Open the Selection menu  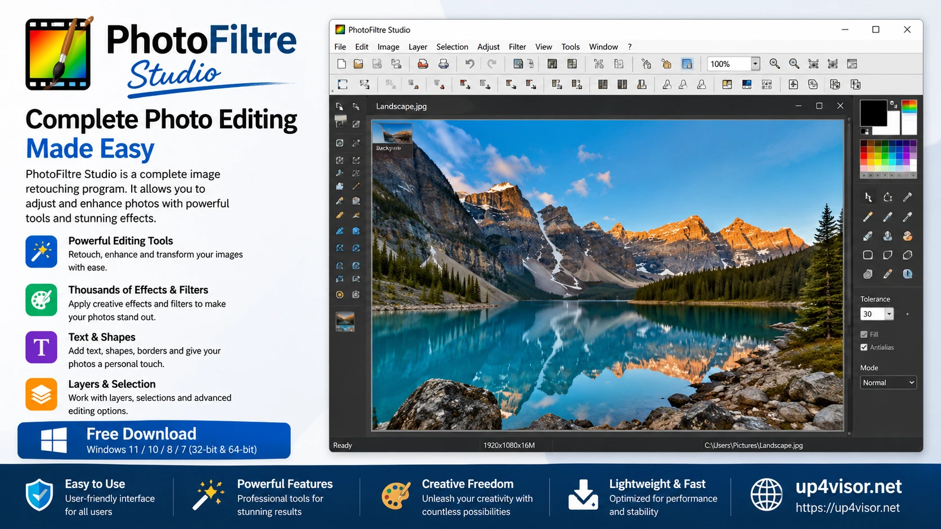coord(452,47)
